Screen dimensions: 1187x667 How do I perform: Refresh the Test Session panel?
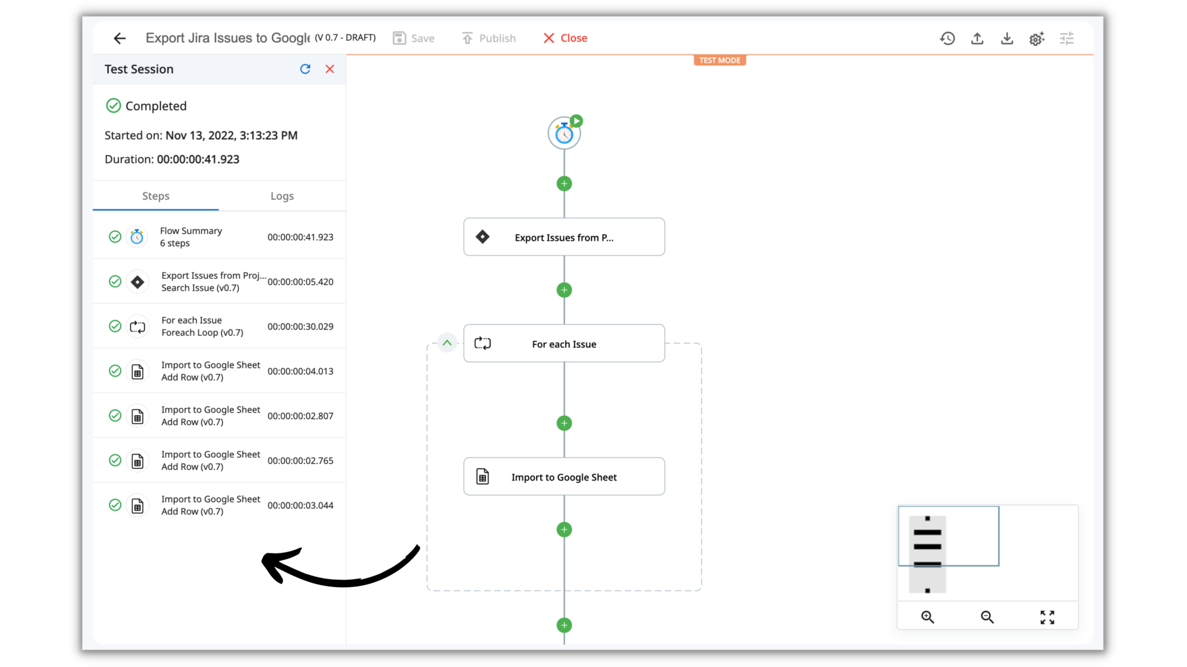(305, 69)
